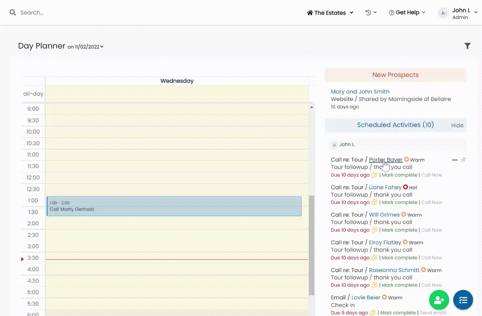482x316 pixels.
Task: Click the search magnifier icon
Action: click(13, 13)
